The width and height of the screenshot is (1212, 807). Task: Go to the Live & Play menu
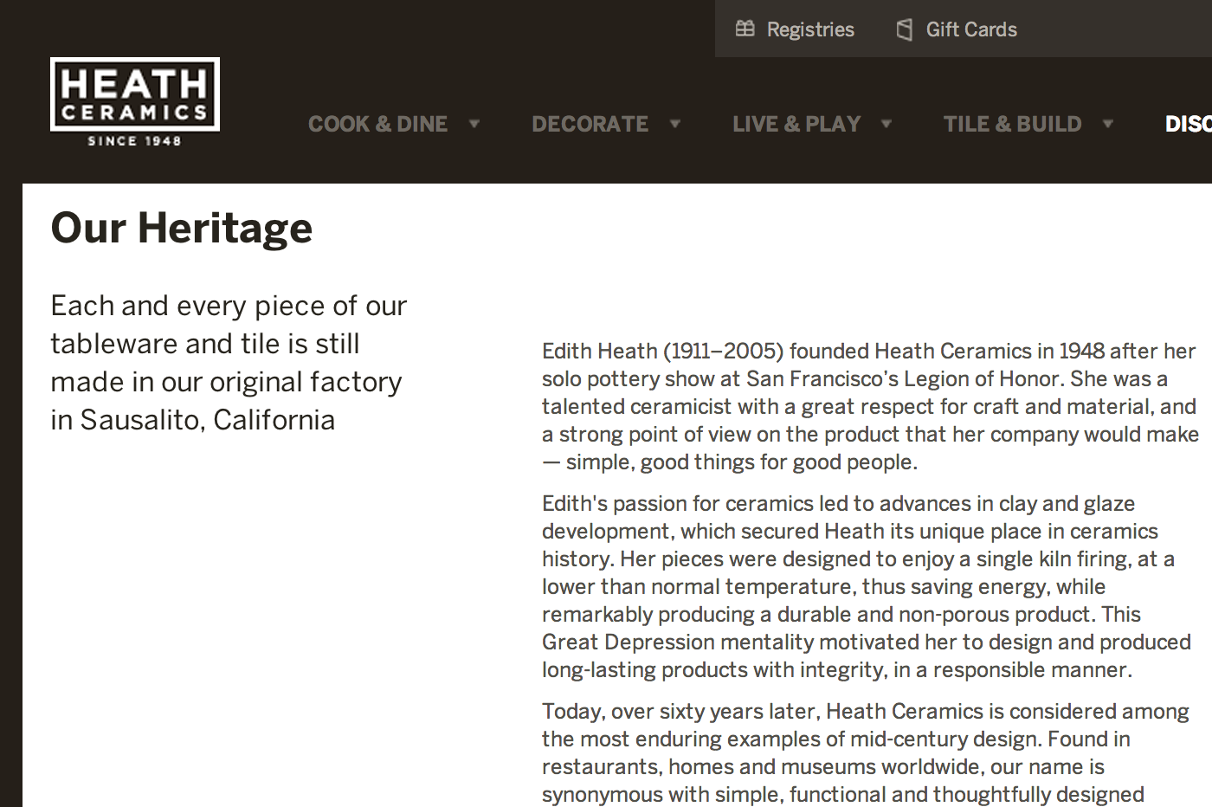click(796, 124)
